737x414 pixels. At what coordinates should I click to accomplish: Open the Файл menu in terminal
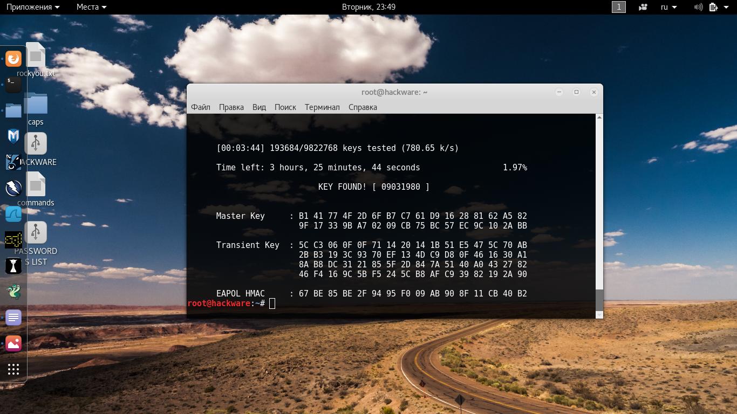pos(201,107)
